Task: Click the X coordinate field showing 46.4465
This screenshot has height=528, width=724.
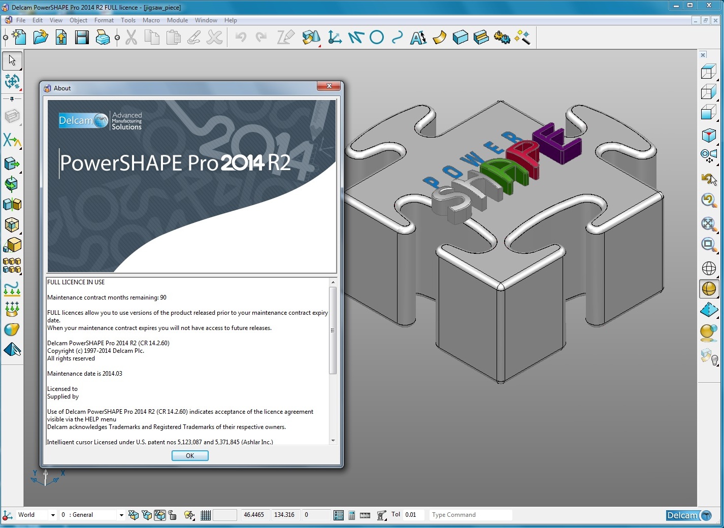Action: click(x=254, y=515)
